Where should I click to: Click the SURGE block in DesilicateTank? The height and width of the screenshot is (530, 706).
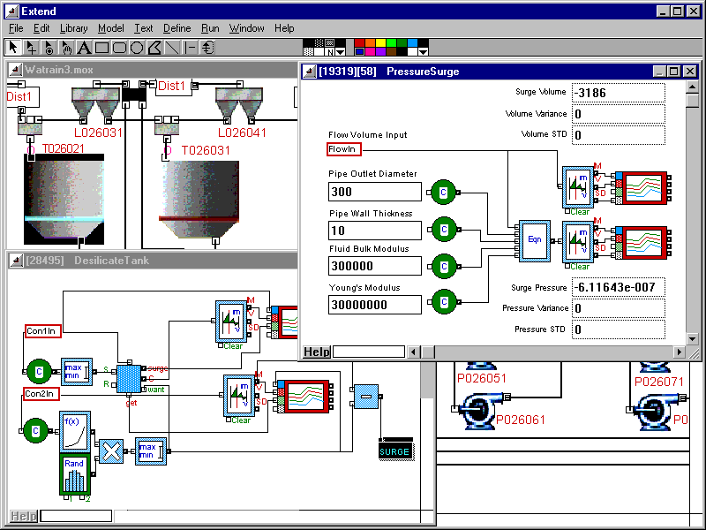pyautogui.click(x=395, y=450)
